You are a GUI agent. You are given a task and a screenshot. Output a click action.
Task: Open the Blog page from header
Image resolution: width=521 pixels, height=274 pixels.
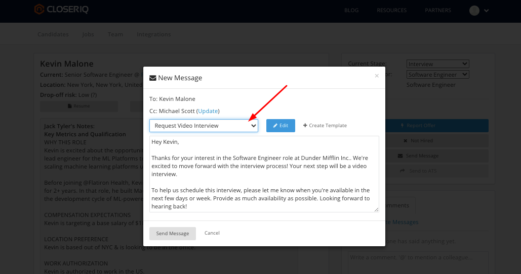point(351,10)
